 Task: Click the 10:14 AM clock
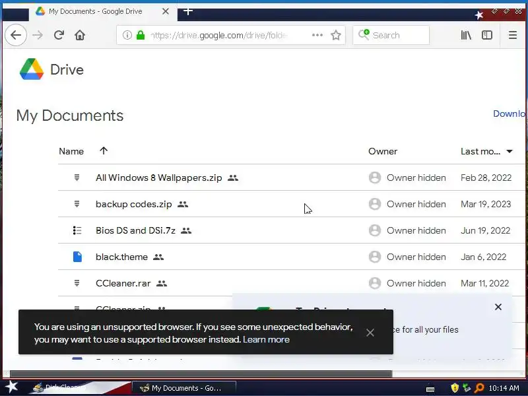(x=504, y=388)
